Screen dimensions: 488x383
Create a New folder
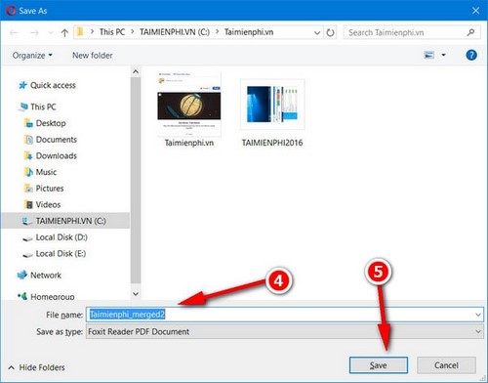tap(93, 56)
